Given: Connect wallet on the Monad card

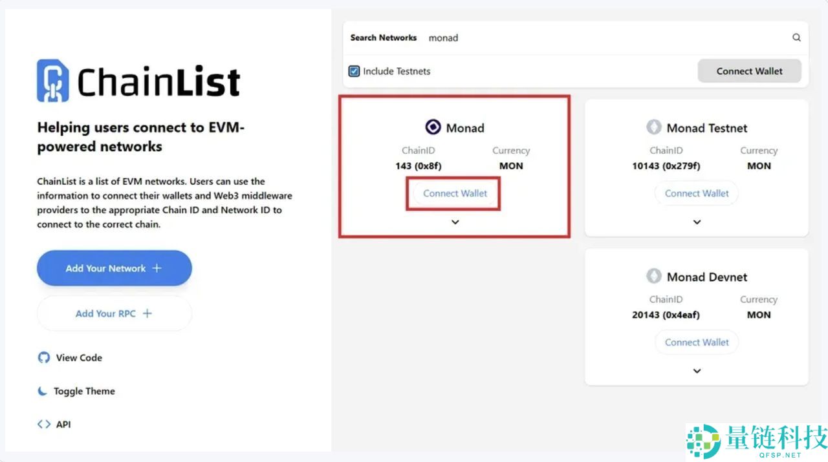Looking at the screenshot, I should 453,193.
